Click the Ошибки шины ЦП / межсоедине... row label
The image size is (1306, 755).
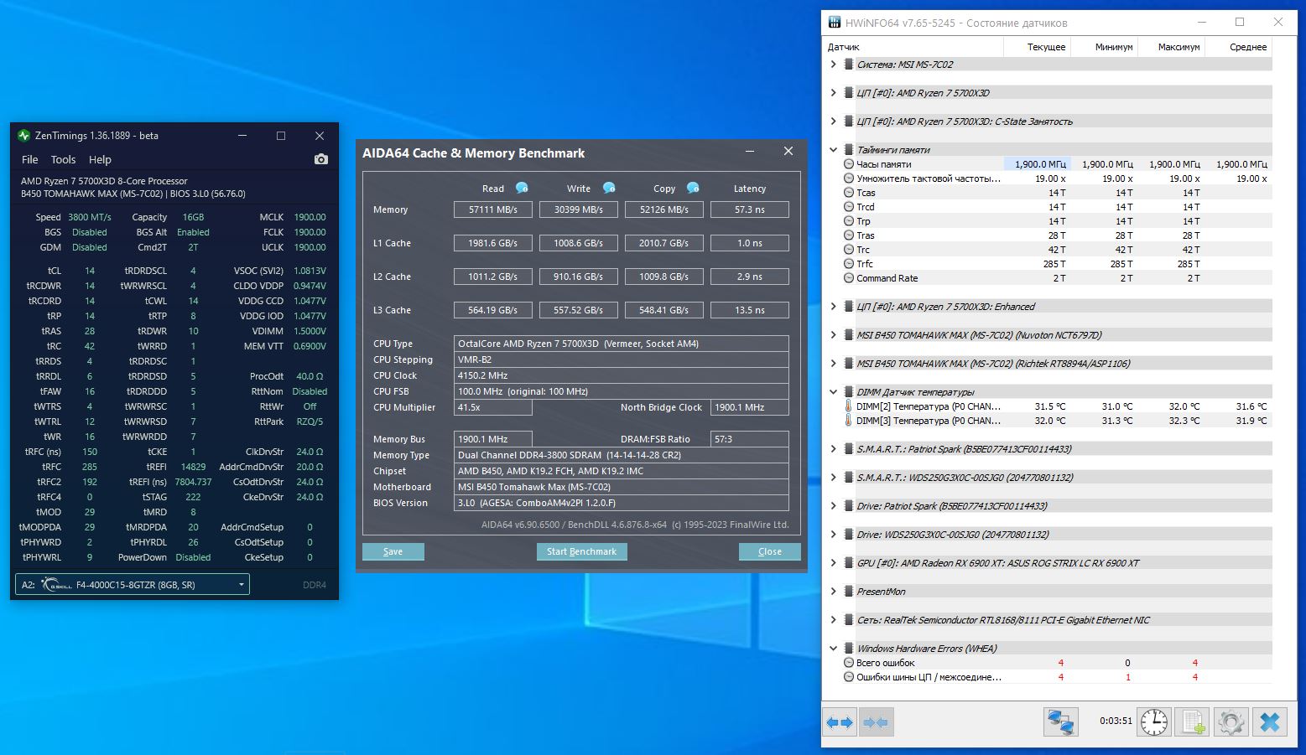(929, 677)
